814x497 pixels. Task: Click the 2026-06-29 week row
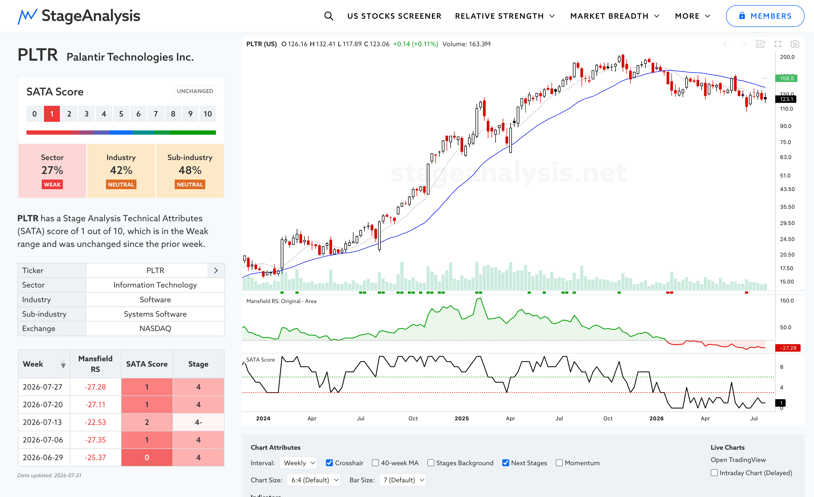coord(121,457)
